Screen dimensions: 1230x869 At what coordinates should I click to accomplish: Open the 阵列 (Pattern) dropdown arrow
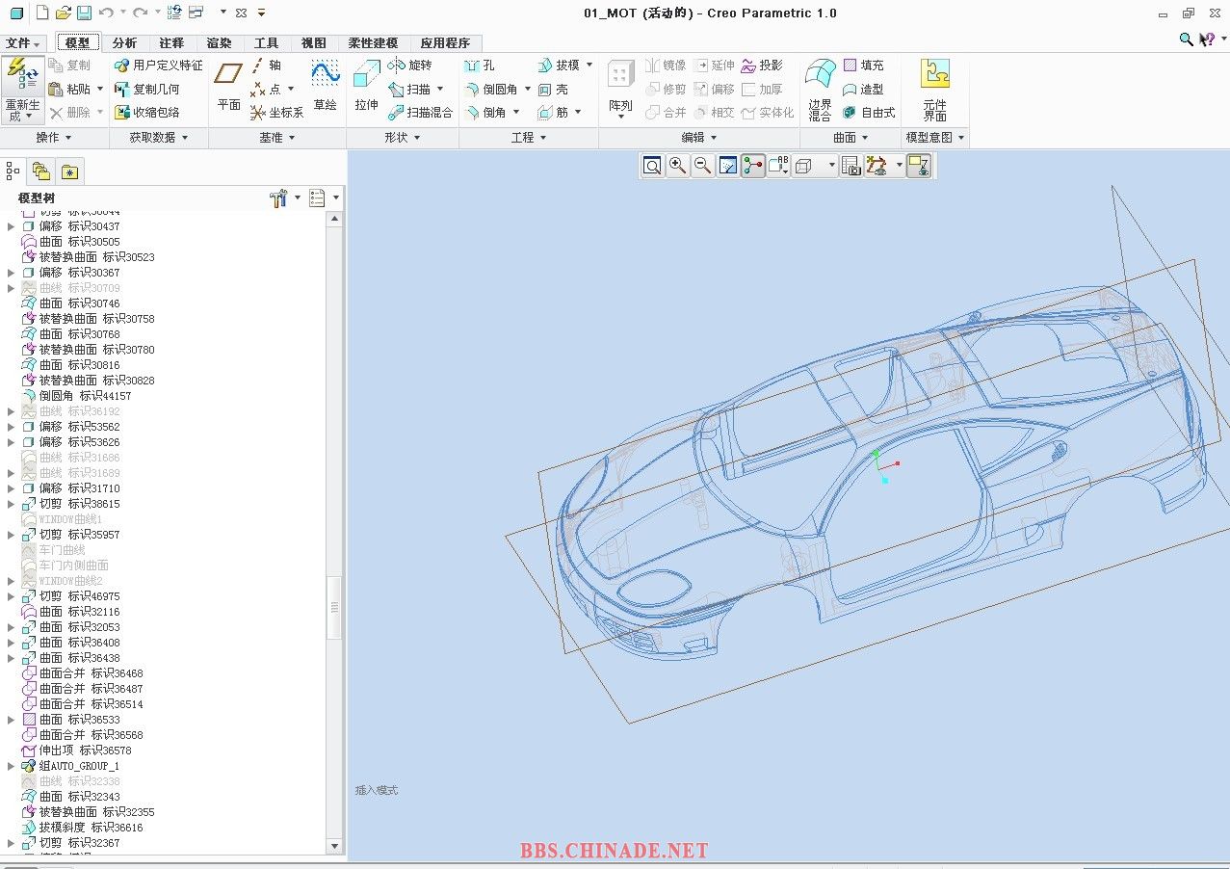click(x=621, y=117)
